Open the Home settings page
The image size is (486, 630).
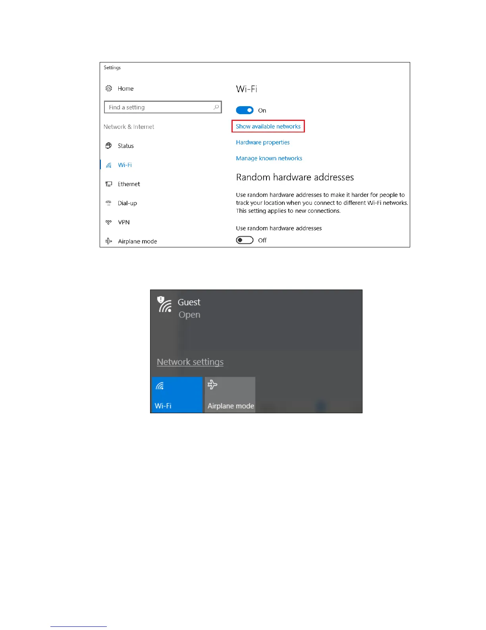(125, 89)
